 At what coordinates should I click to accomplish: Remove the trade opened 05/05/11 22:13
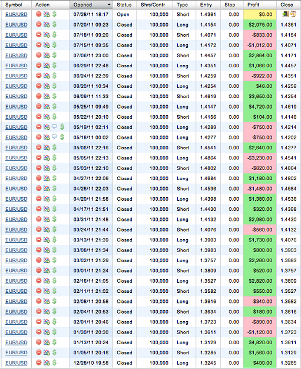[x=39, y=158]
